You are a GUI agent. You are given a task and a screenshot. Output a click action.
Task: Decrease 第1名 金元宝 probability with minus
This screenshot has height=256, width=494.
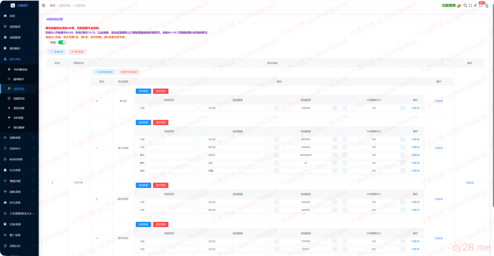click(344, 139)
